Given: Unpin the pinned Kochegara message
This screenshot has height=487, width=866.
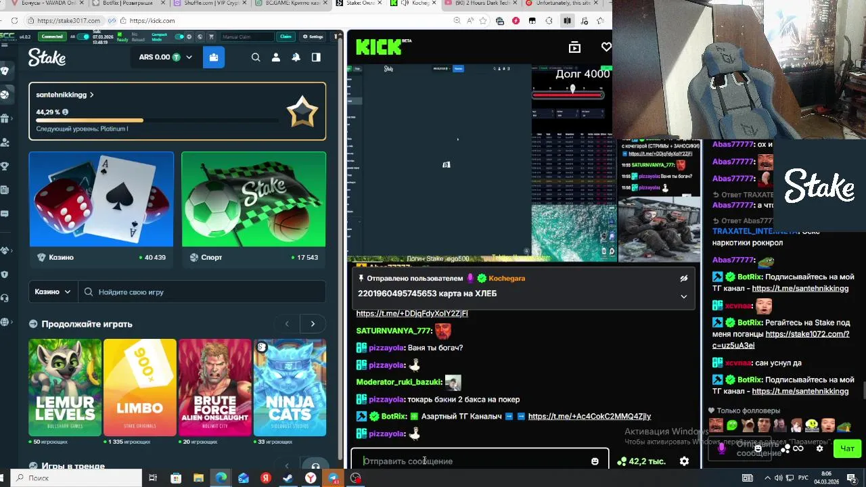Looking at the screenshot, I should click(683, 278).
